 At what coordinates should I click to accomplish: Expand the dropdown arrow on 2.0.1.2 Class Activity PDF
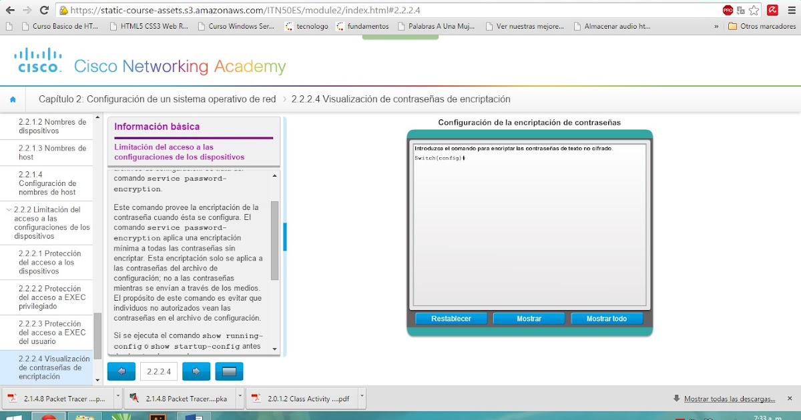coord(362,397)
